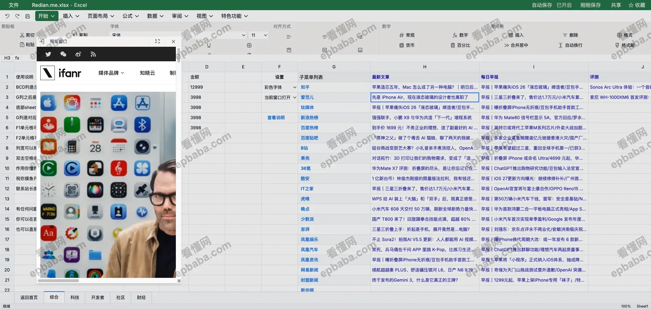Viewport: 651px width, 309px height.
Task: Open cell 格式 options
Action: click(625, 35)
